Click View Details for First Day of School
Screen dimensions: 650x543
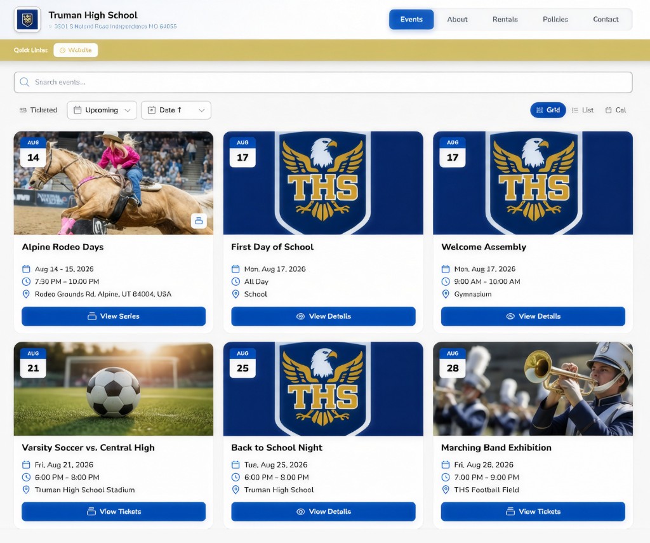[x=323, y=316]
